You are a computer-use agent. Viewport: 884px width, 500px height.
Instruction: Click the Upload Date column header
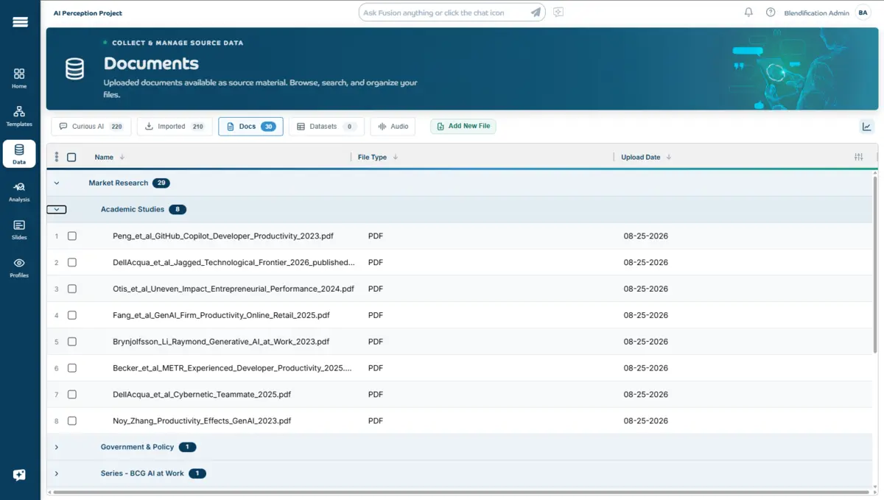click(x=641, y=157)
